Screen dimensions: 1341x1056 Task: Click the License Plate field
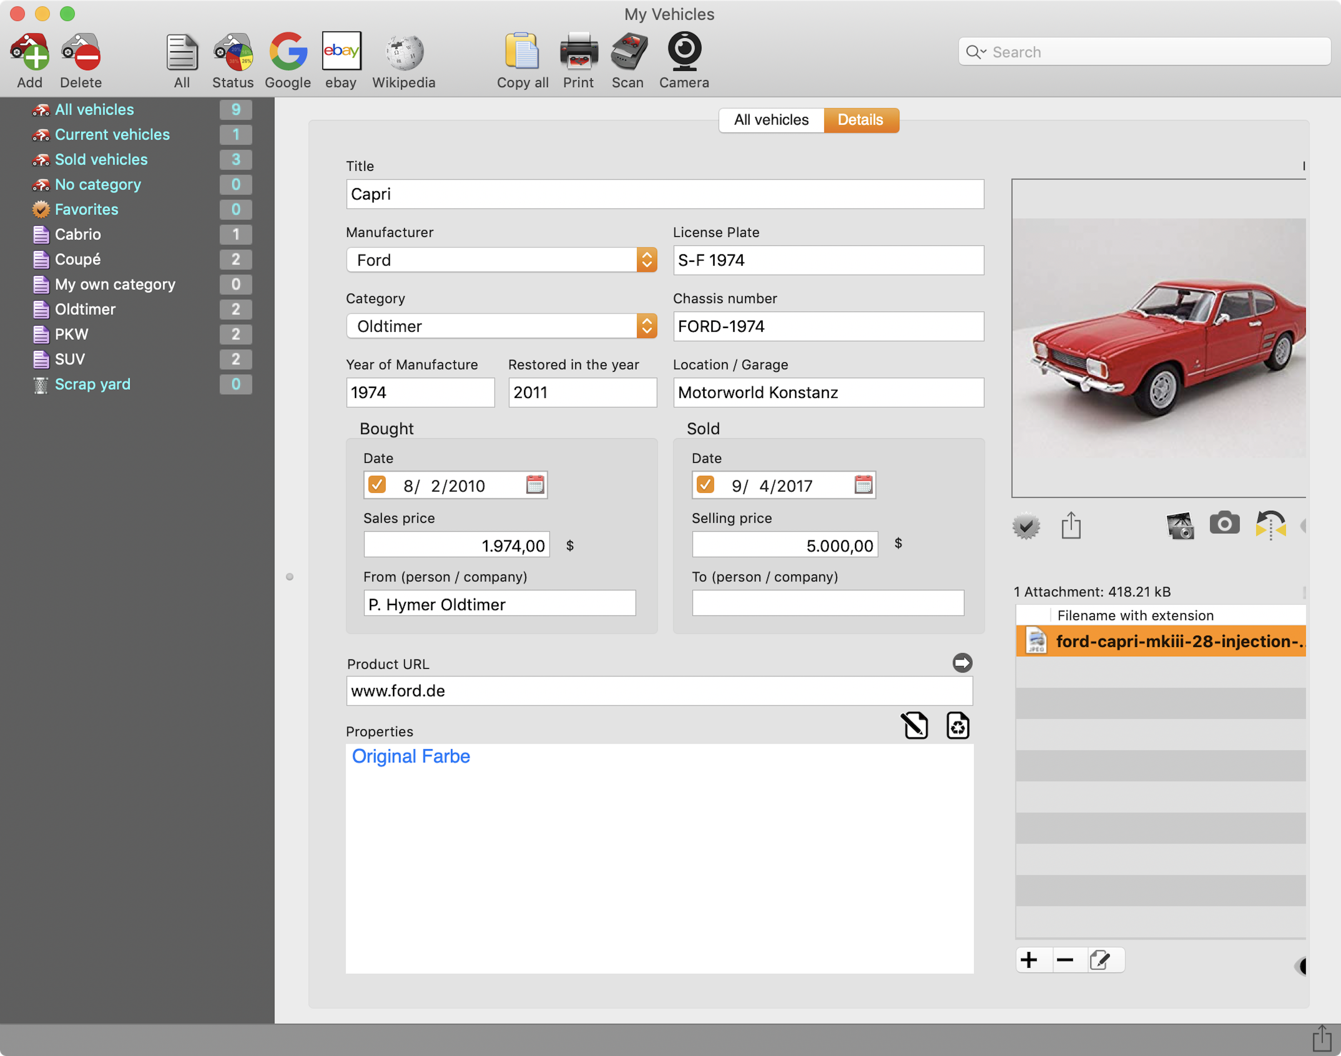click(x=828, y=260)
